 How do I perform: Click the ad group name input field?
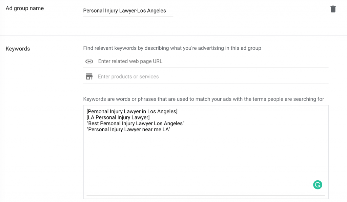(128, 10)
